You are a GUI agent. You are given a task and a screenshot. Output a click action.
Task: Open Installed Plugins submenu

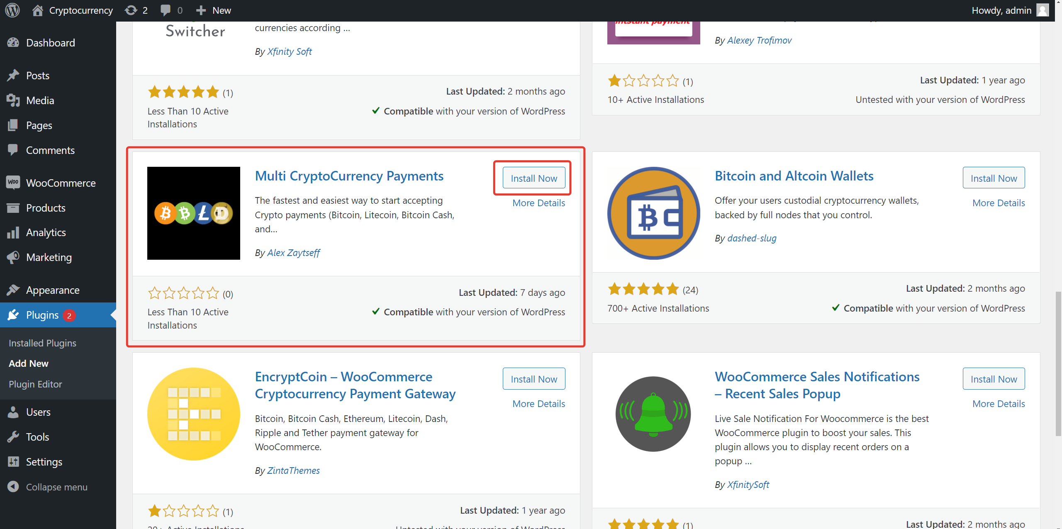tap(42, 343)
